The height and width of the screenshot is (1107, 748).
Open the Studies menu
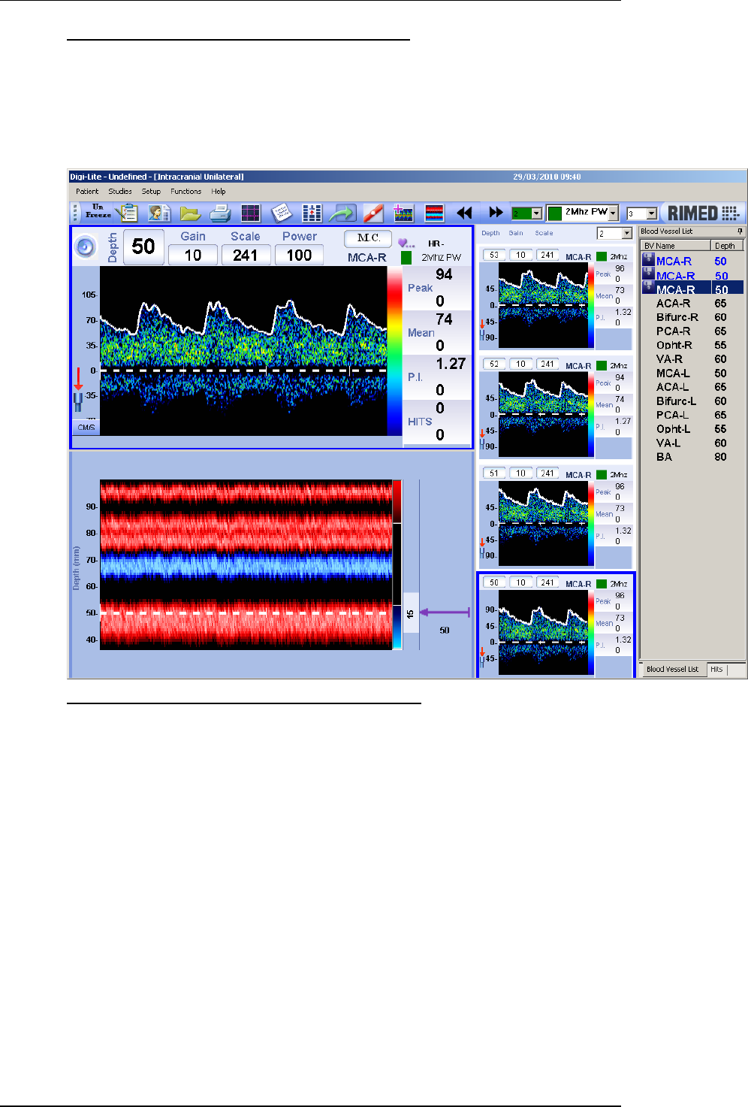[120, 192]
